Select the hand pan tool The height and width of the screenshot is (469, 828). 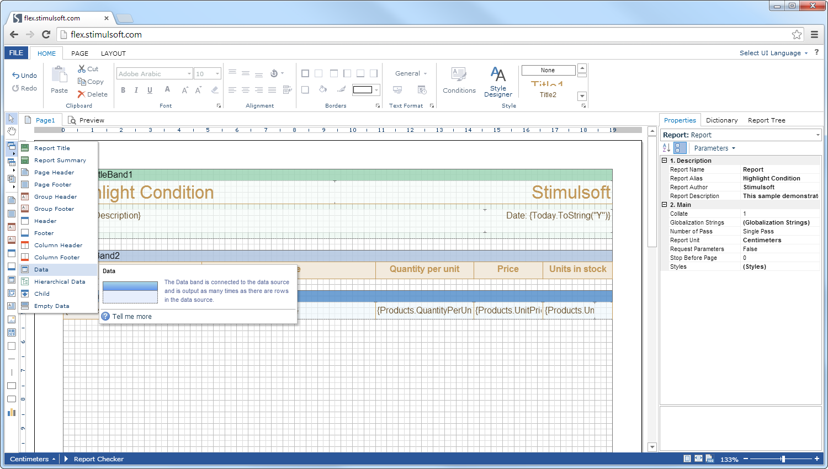11,131
